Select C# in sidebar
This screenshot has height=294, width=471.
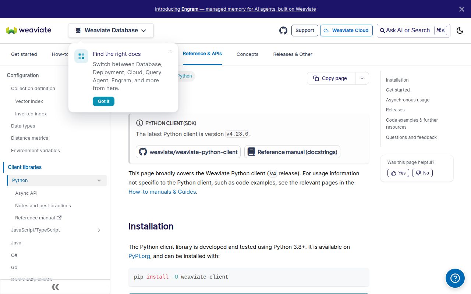click(14, 255)
